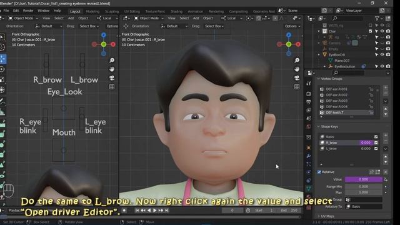Image resolution: width=400 pixels, height=225 pixels.
Task: Open the Render menu
Action: click(28, 11)
